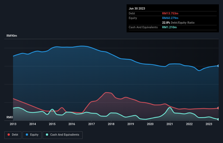Screen dimensions: 223x143
Task: Select the 2021 x-axis year label
Action: (x=170, y=124)
